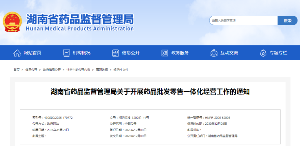Click the 湖南省药品监督管理局 site title
Image resolution: width=300 pixels, height=146 pixels.
click(80, 19)
